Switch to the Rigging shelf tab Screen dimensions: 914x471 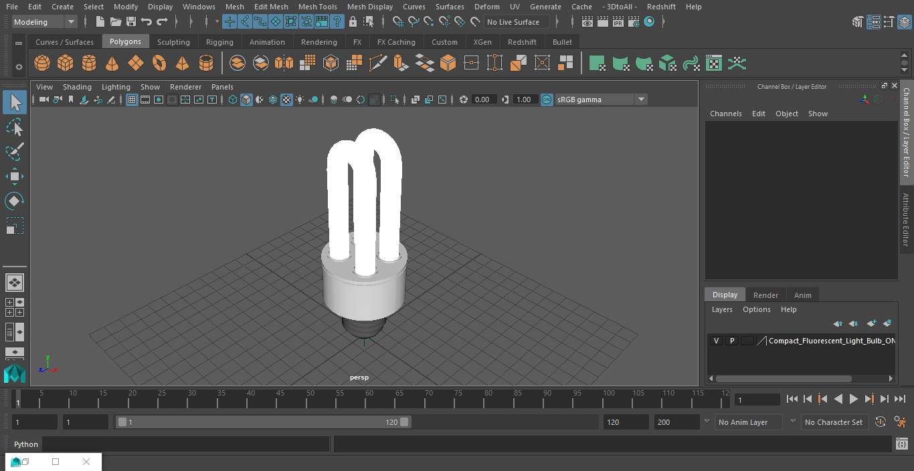tap(219, 42)
